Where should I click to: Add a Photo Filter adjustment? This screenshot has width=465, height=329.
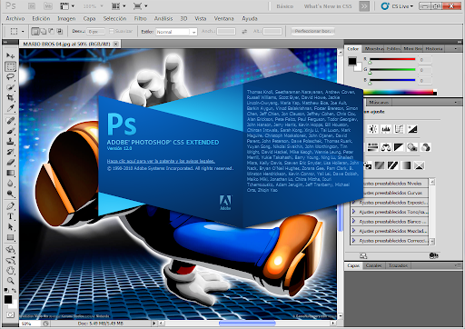click(412, 147)
